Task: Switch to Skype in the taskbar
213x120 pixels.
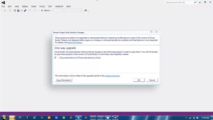Action: pos(79,118)
